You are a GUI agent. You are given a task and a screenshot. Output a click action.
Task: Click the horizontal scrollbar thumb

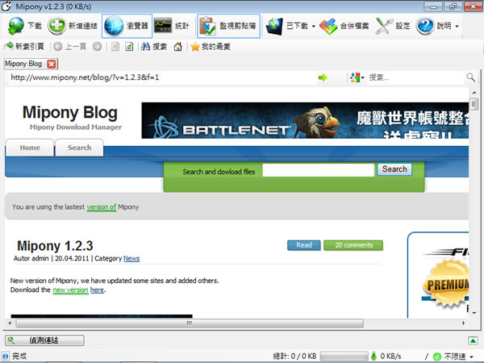point(190,323)
